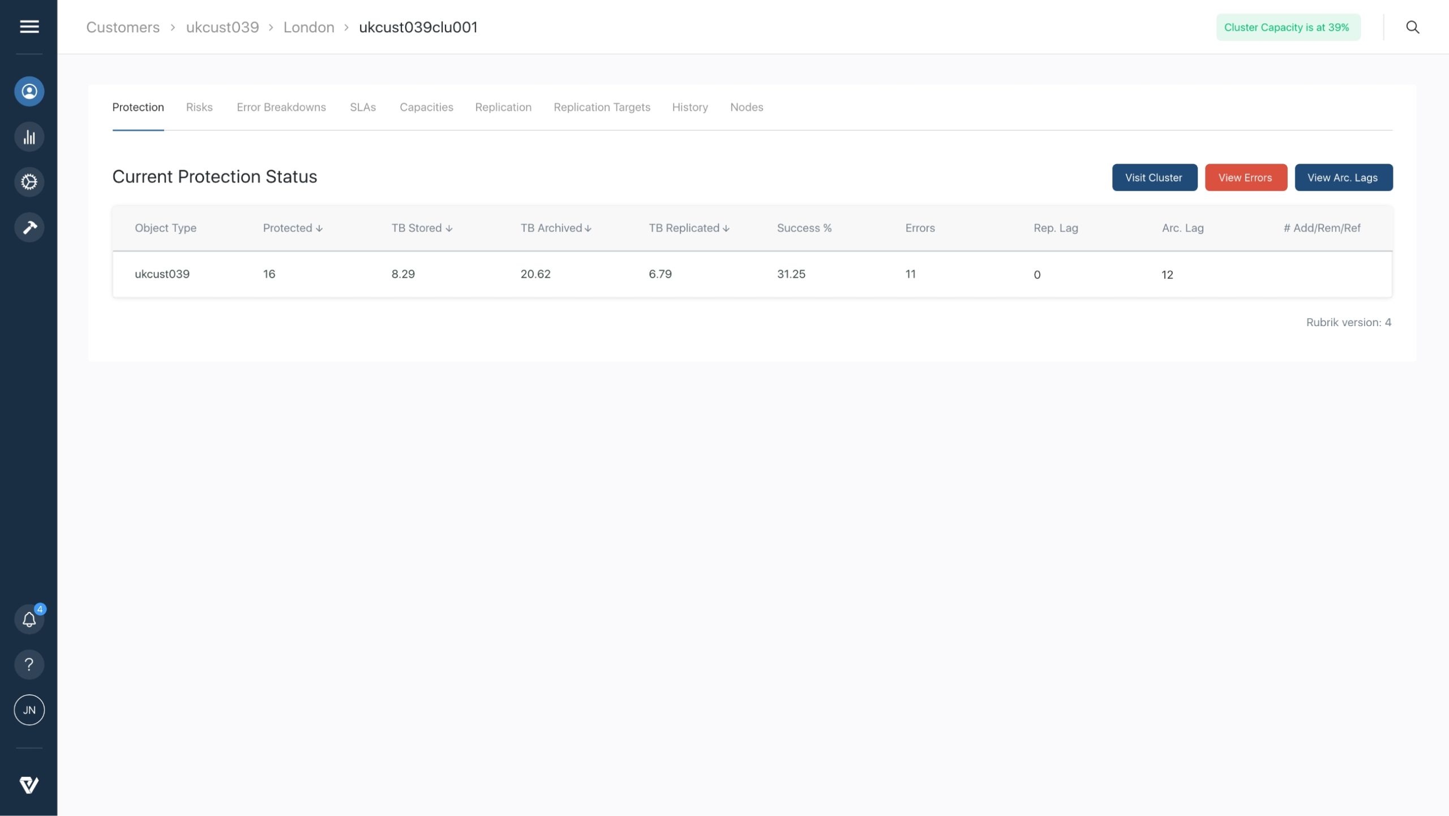The height and width of the screenshot is (816, 1449).
Task: Open notifications bell with 4 badge
Action: (x=29, y=619)
